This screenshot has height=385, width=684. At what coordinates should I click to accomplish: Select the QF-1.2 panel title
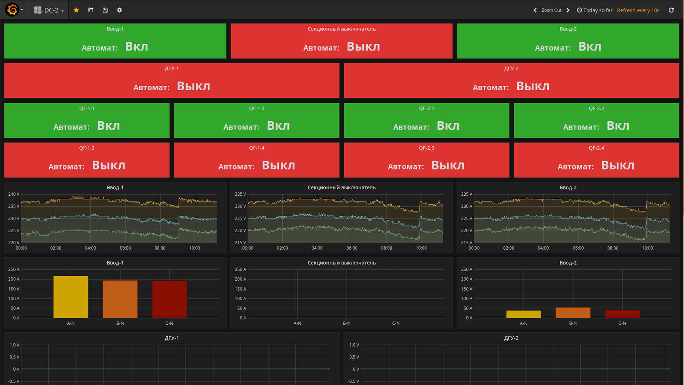click(257, 108)
